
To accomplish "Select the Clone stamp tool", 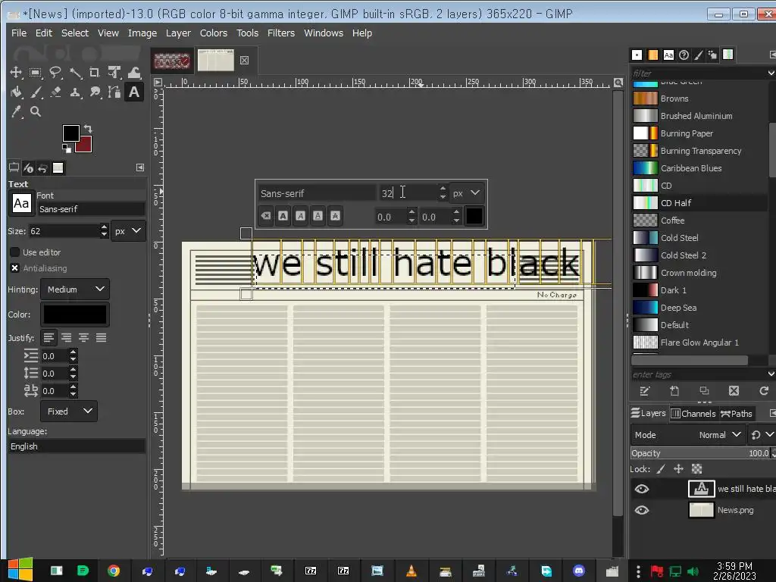I will (75, 92).
